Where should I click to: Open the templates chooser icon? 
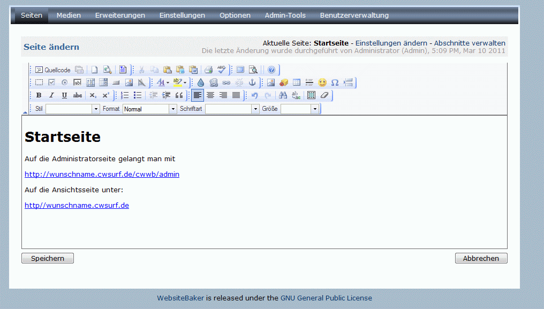pyautogui.click(x=123, y=70)
